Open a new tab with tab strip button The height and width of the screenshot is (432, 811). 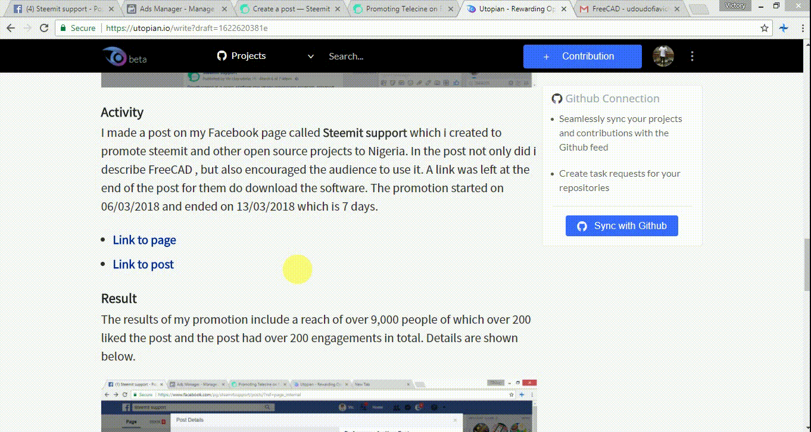click(699, 10)
